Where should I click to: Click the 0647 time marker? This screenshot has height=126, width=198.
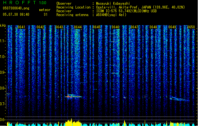click(x=134, y=27)
